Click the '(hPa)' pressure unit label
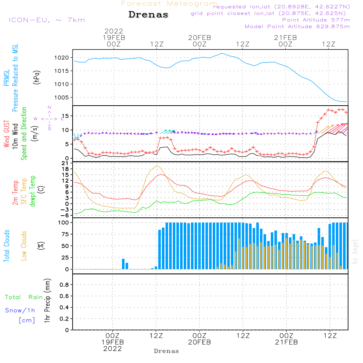 [x=37, y=77]
